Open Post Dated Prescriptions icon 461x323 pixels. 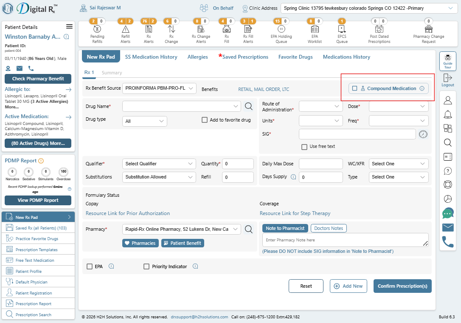pos(379,29)
